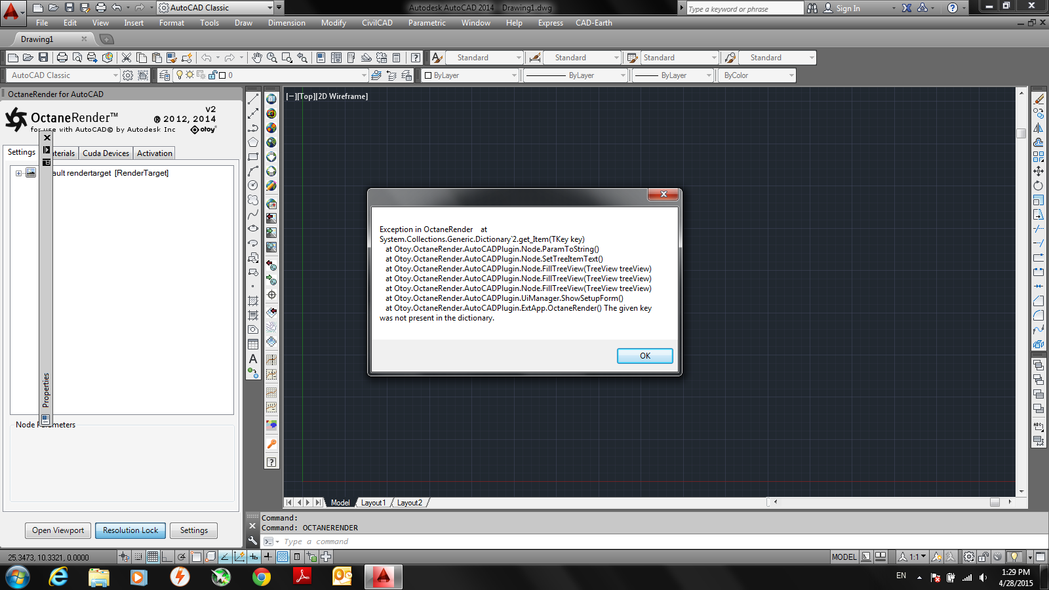The image size is (1049, 590).
Task: Click the Table Style icon
Action: pyautogui.click(x=633, y=58)
